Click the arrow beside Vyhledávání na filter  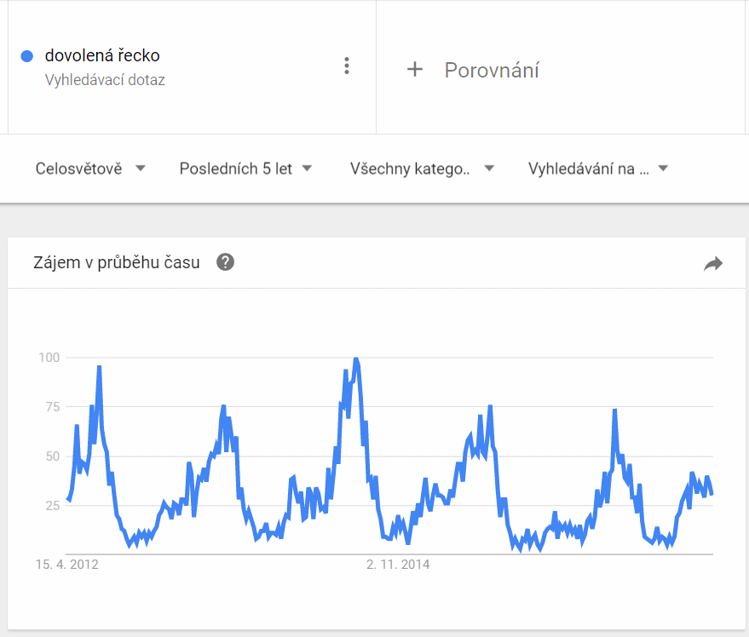pyautogui.click(x=662, y=169)
